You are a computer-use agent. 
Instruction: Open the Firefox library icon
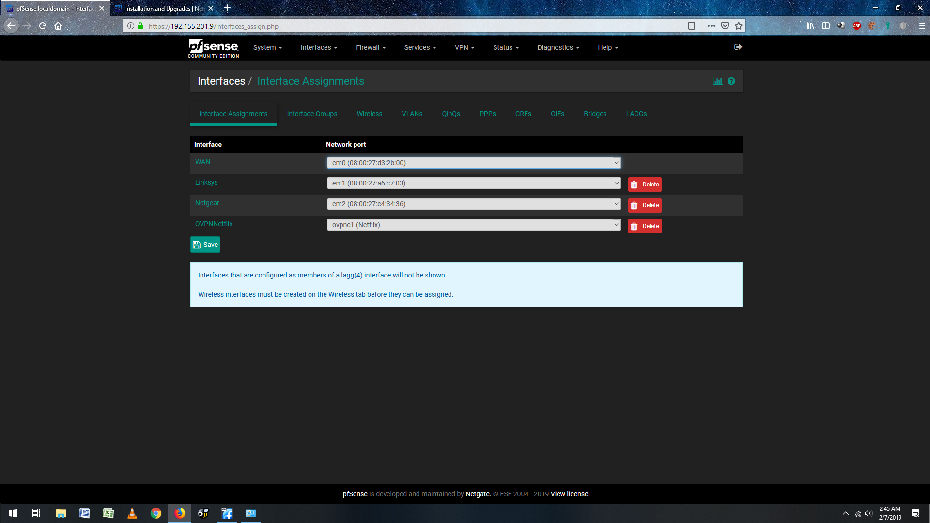(810, 26)
